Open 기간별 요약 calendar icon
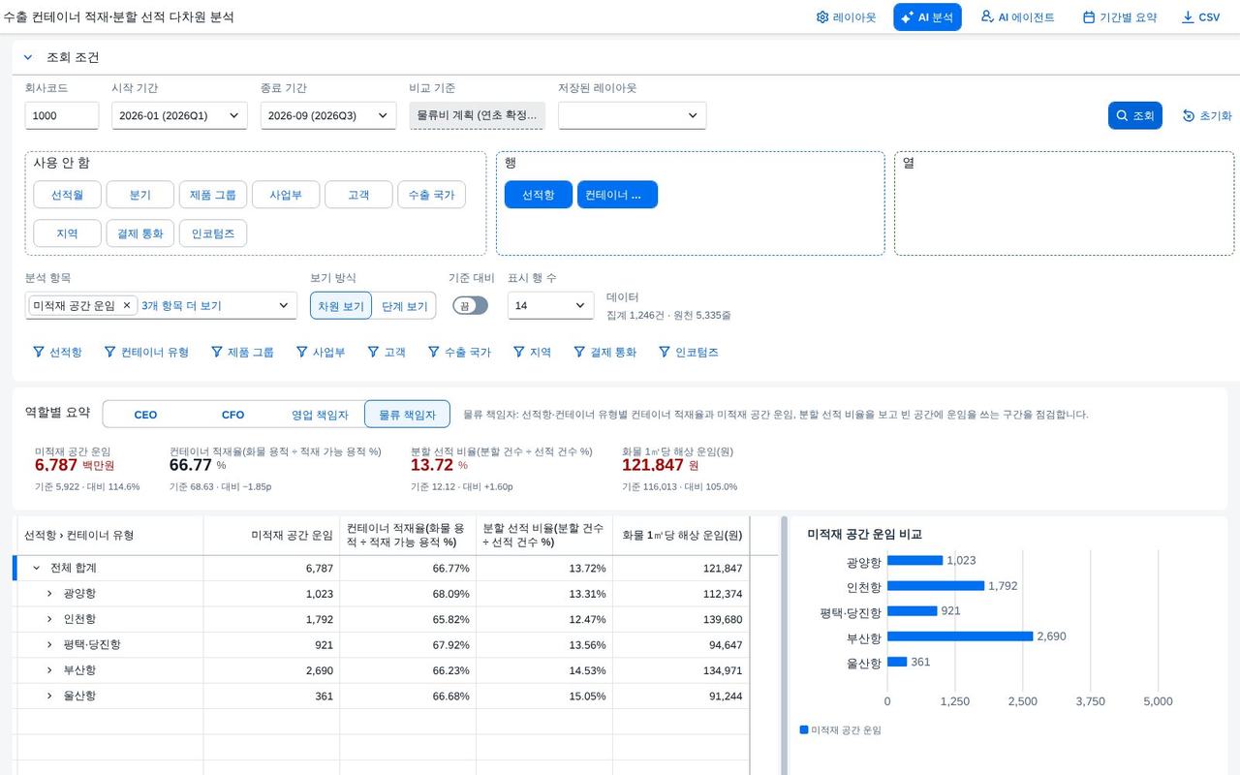Image resolution: width=1240 pixels, height=775 pixels. click(x=1089, y=17)
